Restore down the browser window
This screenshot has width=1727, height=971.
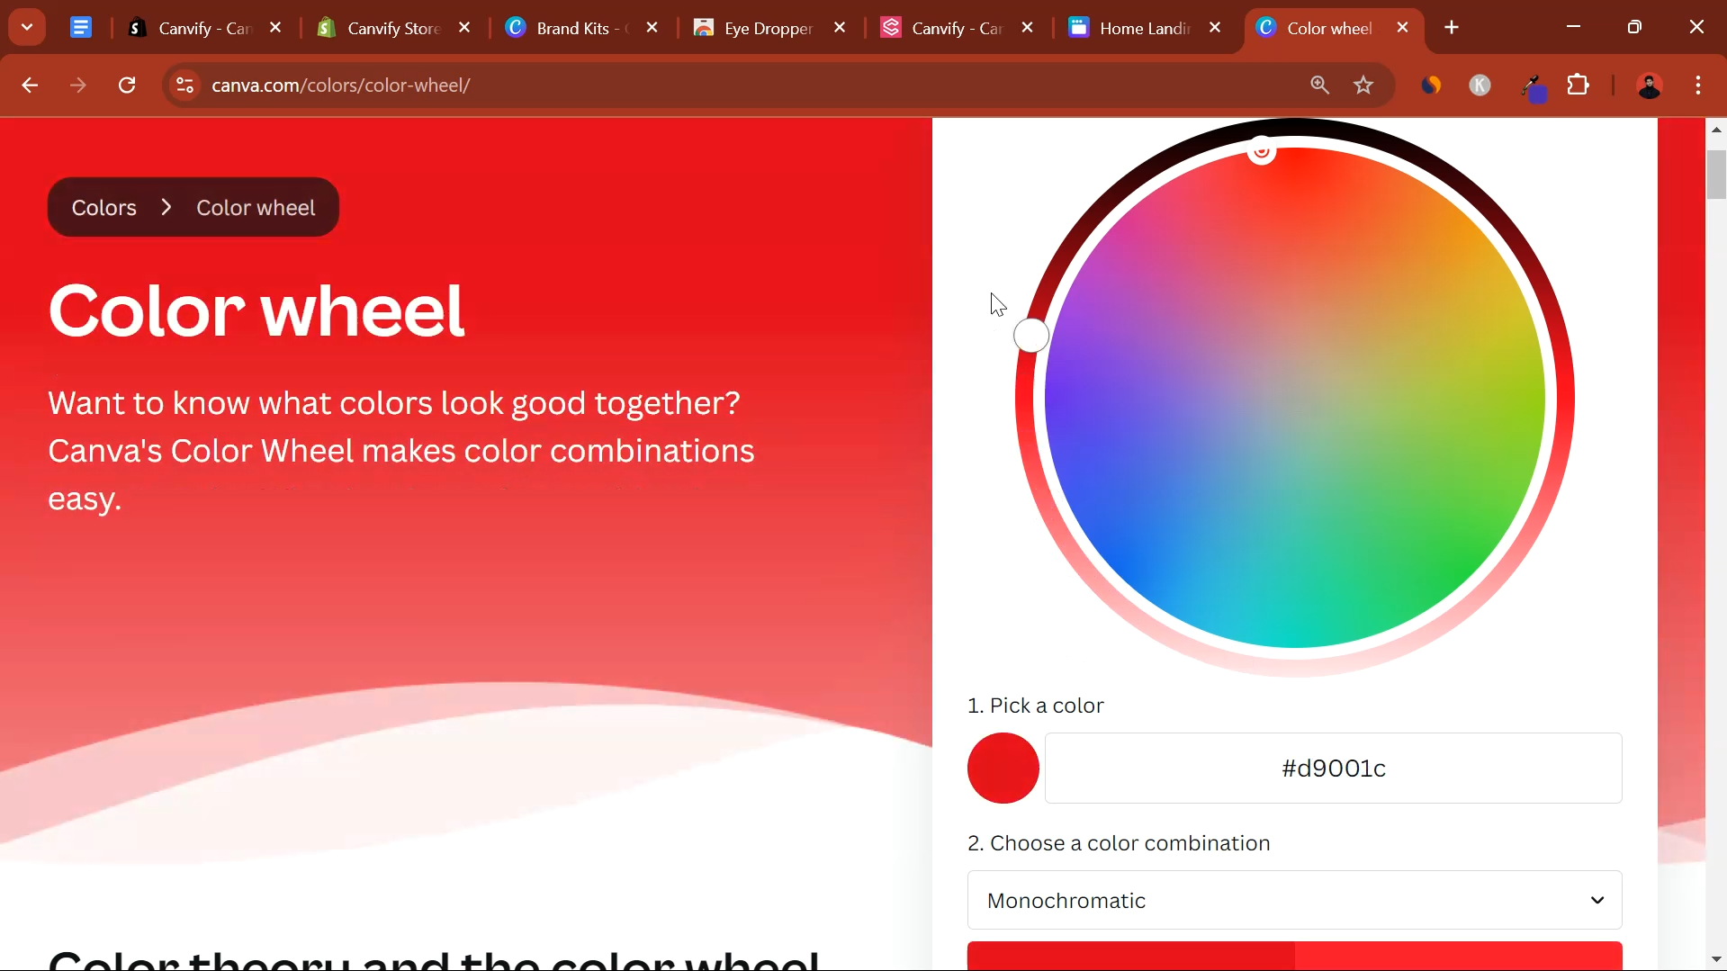coord(1634,27)
